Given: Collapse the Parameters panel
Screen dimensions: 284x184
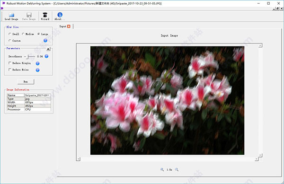Looking at the screenshot, I should (48, 49).
